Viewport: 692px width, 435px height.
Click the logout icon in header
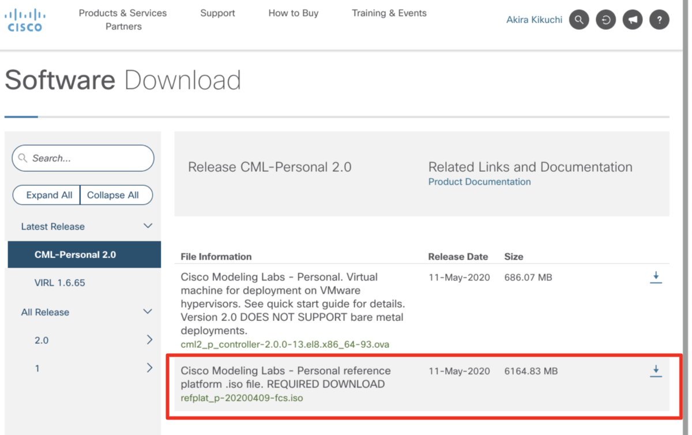click(x=605, y=20)
